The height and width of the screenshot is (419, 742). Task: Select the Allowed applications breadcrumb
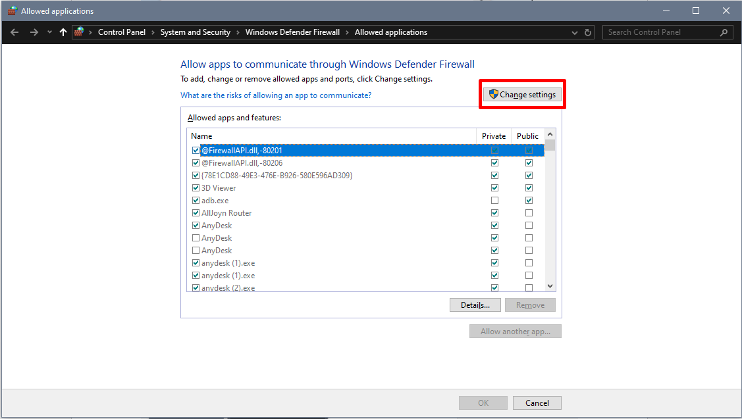tap(391, 32)
